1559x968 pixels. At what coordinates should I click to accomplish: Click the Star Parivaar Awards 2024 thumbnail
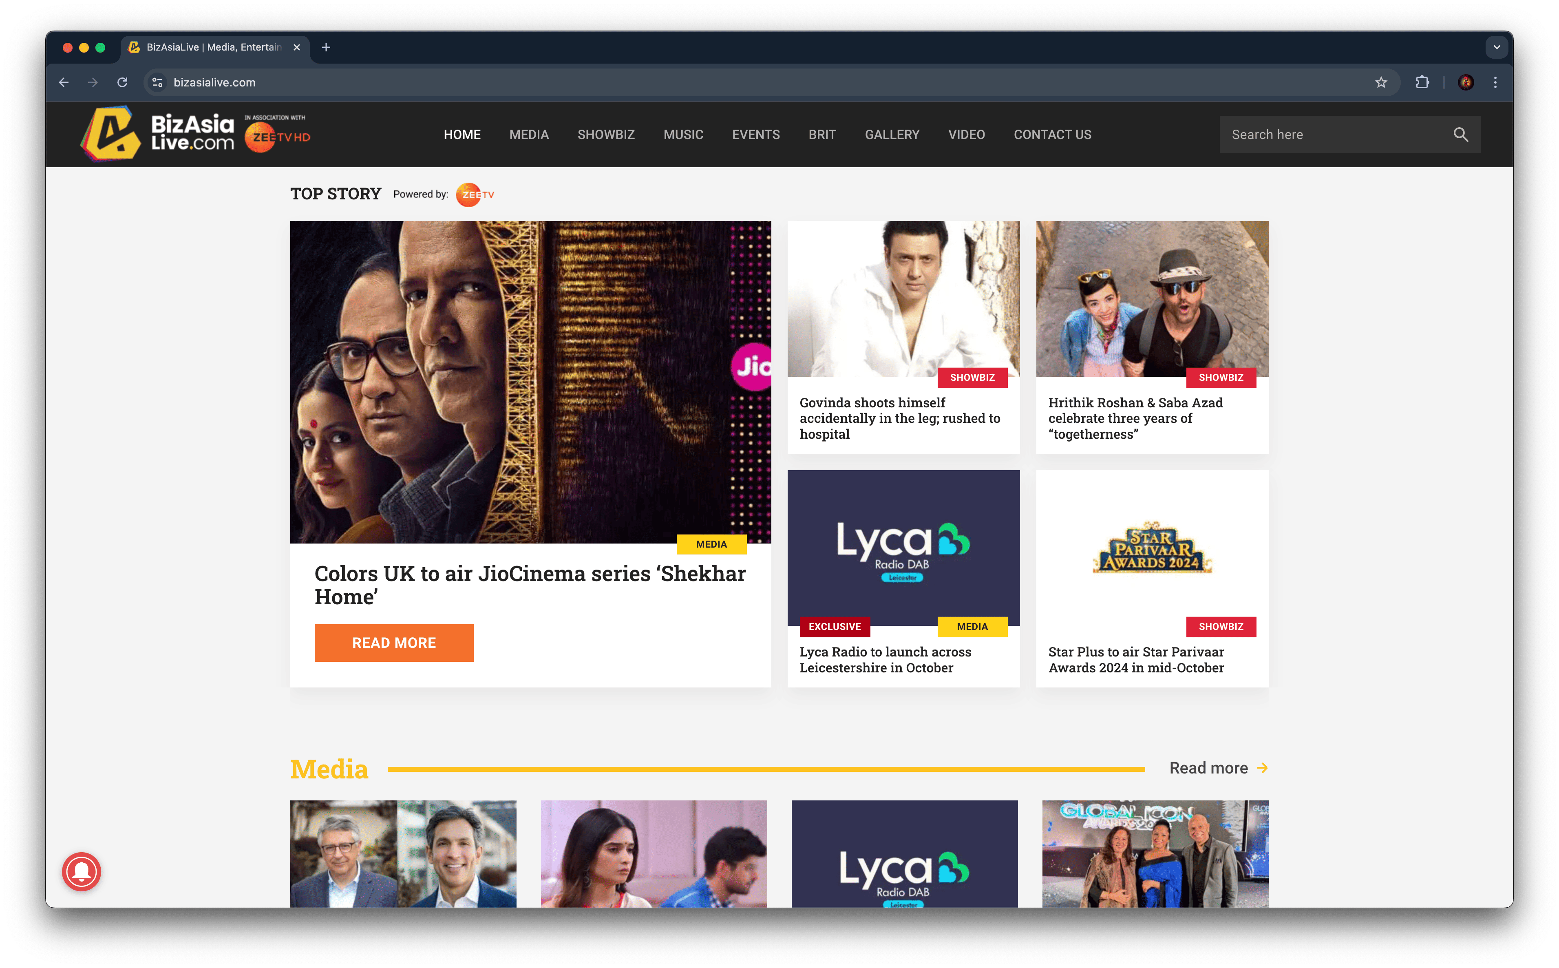[x=1151, y=547]
